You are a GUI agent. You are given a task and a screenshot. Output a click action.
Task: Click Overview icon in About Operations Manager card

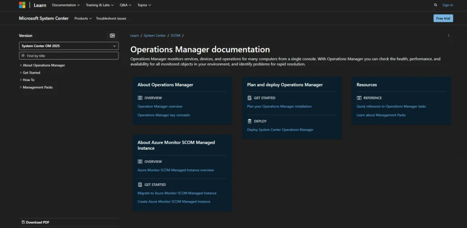[140, 98]
